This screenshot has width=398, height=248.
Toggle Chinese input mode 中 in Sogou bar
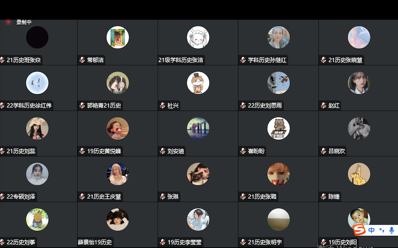point(371,230)
